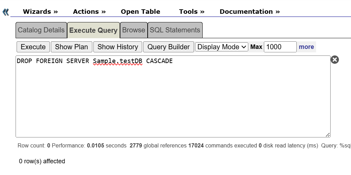The width and height of the screenshot is (351, 175).
Task: Click the Show Plan button
Action: point(72,47)
